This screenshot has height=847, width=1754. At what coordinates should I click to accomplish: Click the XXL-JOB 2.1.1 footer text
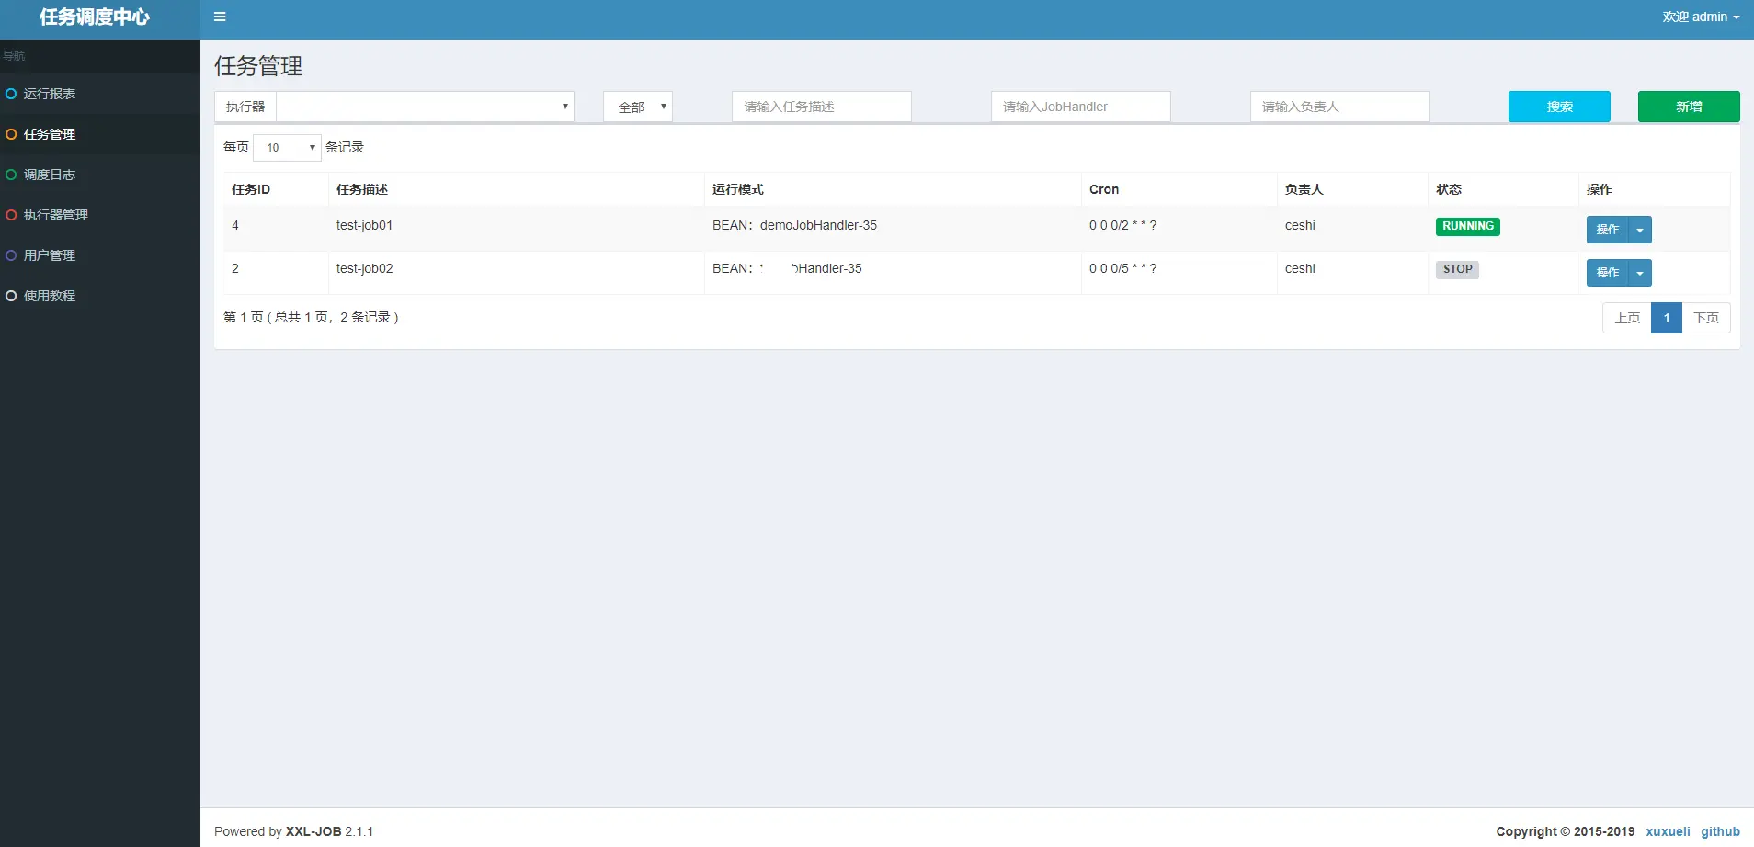(329, 831)
